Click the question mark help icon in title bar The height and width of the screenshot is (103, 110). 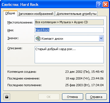[99, 4]
